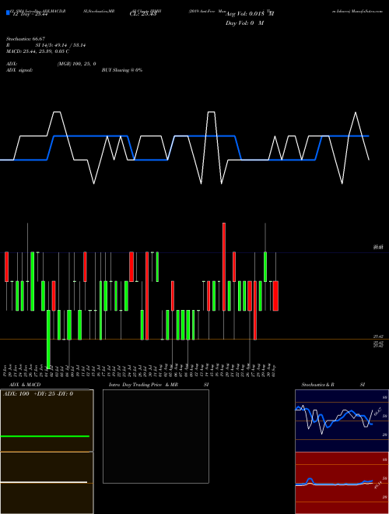This screenshot has height=514, width=389.
Task: Select the 'CL: 25.43' closing value
Action: [x=143, y=14]
